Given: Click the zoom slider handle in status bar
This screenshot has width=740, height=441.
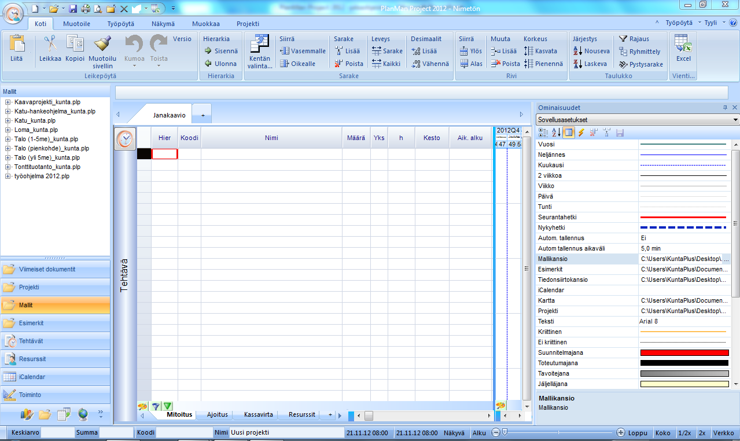Looking at the screenshot, I should click(505, 432).
